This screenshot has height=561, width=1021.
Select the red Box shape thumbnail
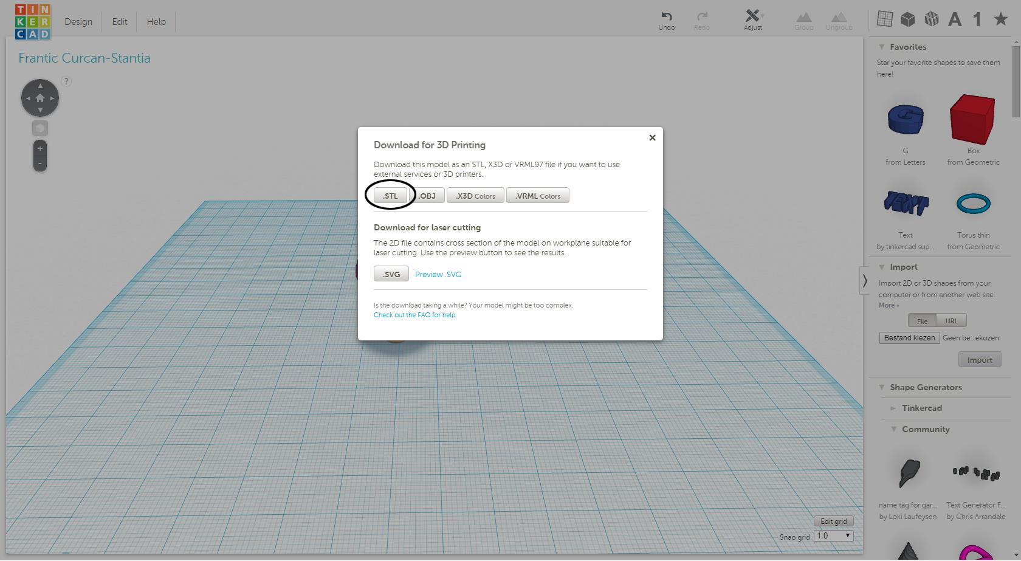972,119
